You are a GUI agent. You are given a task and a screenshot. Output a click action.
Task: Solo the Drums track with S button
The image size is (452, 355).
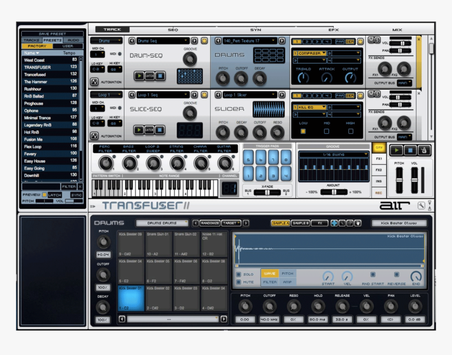pos(377,40)
